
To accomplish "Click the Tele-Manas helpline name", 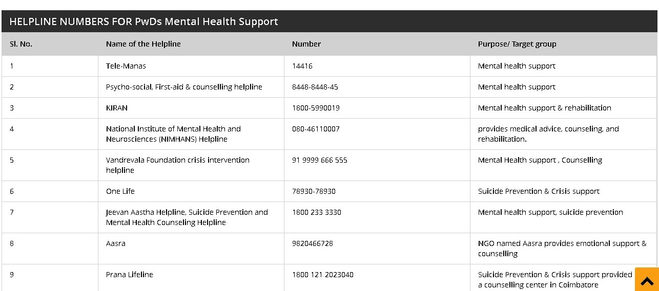I will (x=126, y=66).
